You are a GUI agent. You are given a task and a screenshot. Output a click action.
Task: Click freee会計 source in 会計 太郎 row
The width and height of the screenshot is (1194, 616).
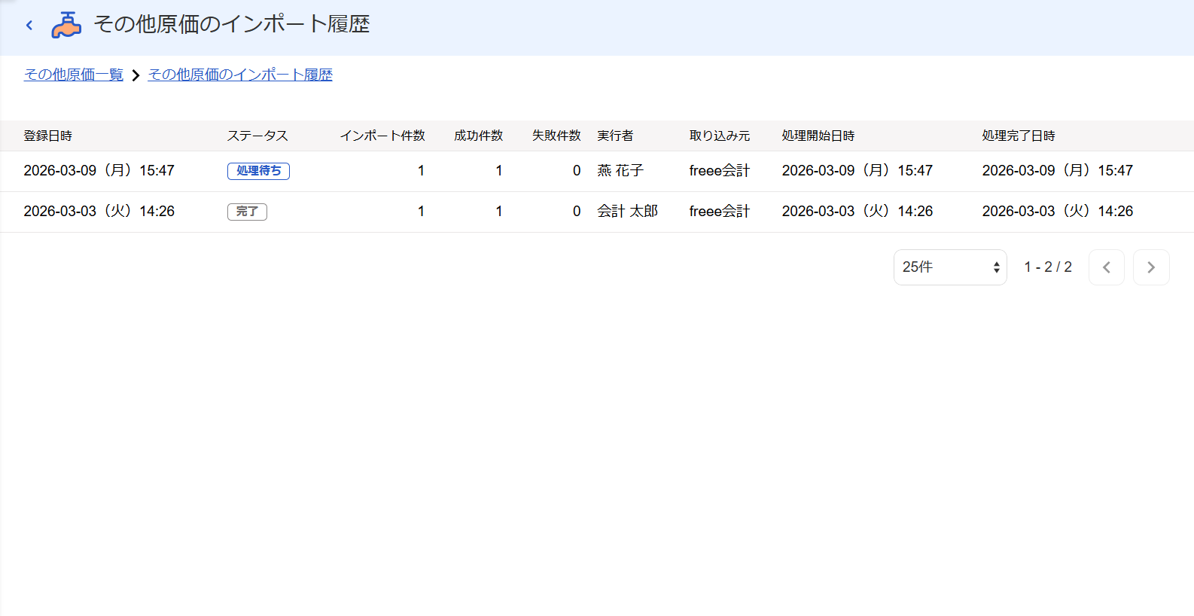pyautogui.click(x=720, y=212)
